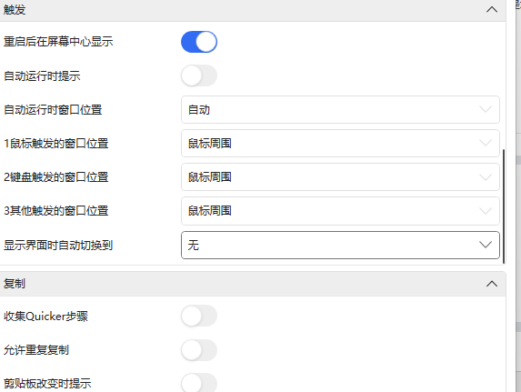Collapse the 触发 section chevron

tap(492, 10)
